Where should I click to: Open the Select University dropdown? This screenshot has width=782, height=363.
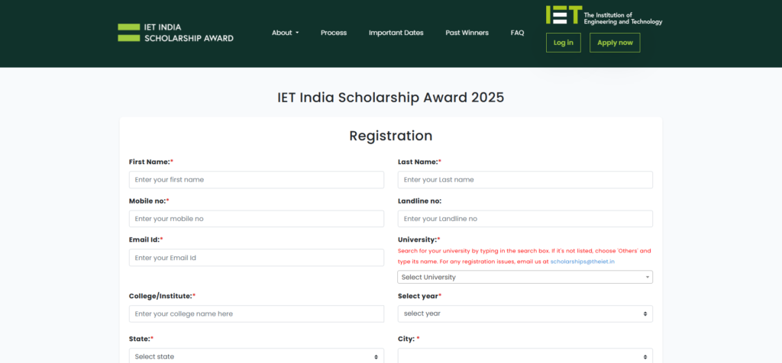[525, 277]
